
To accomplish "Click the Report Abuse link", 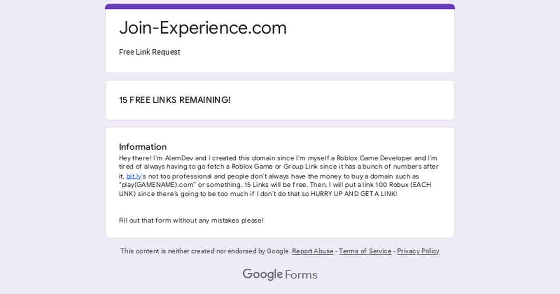I will tap(313, 251).
